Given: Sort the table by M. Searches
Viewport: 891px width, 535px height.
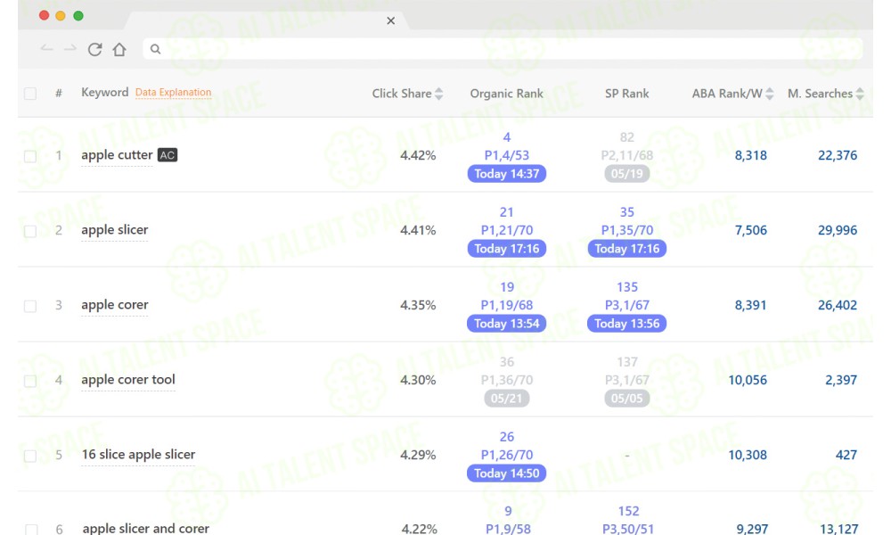Looking at the screenshot, I should tap(860, 94).
